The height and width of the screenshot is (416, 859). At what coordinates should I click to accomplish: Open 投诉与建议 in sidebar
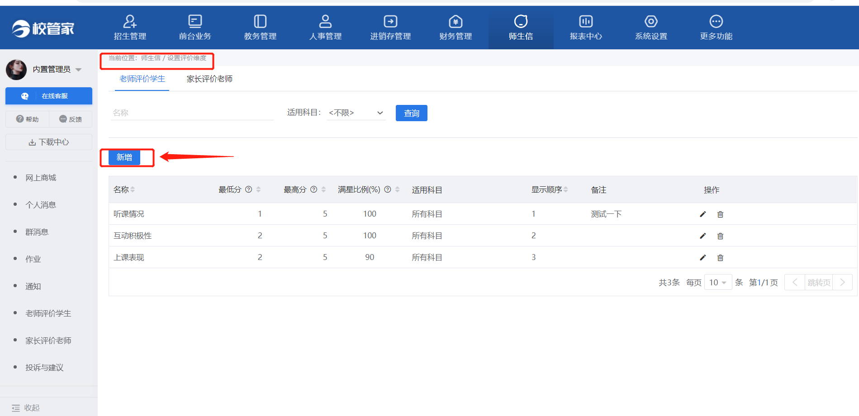click(x=44, y=368)
